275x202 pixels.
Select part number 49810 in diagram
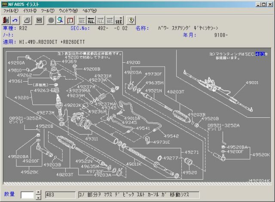15,70
